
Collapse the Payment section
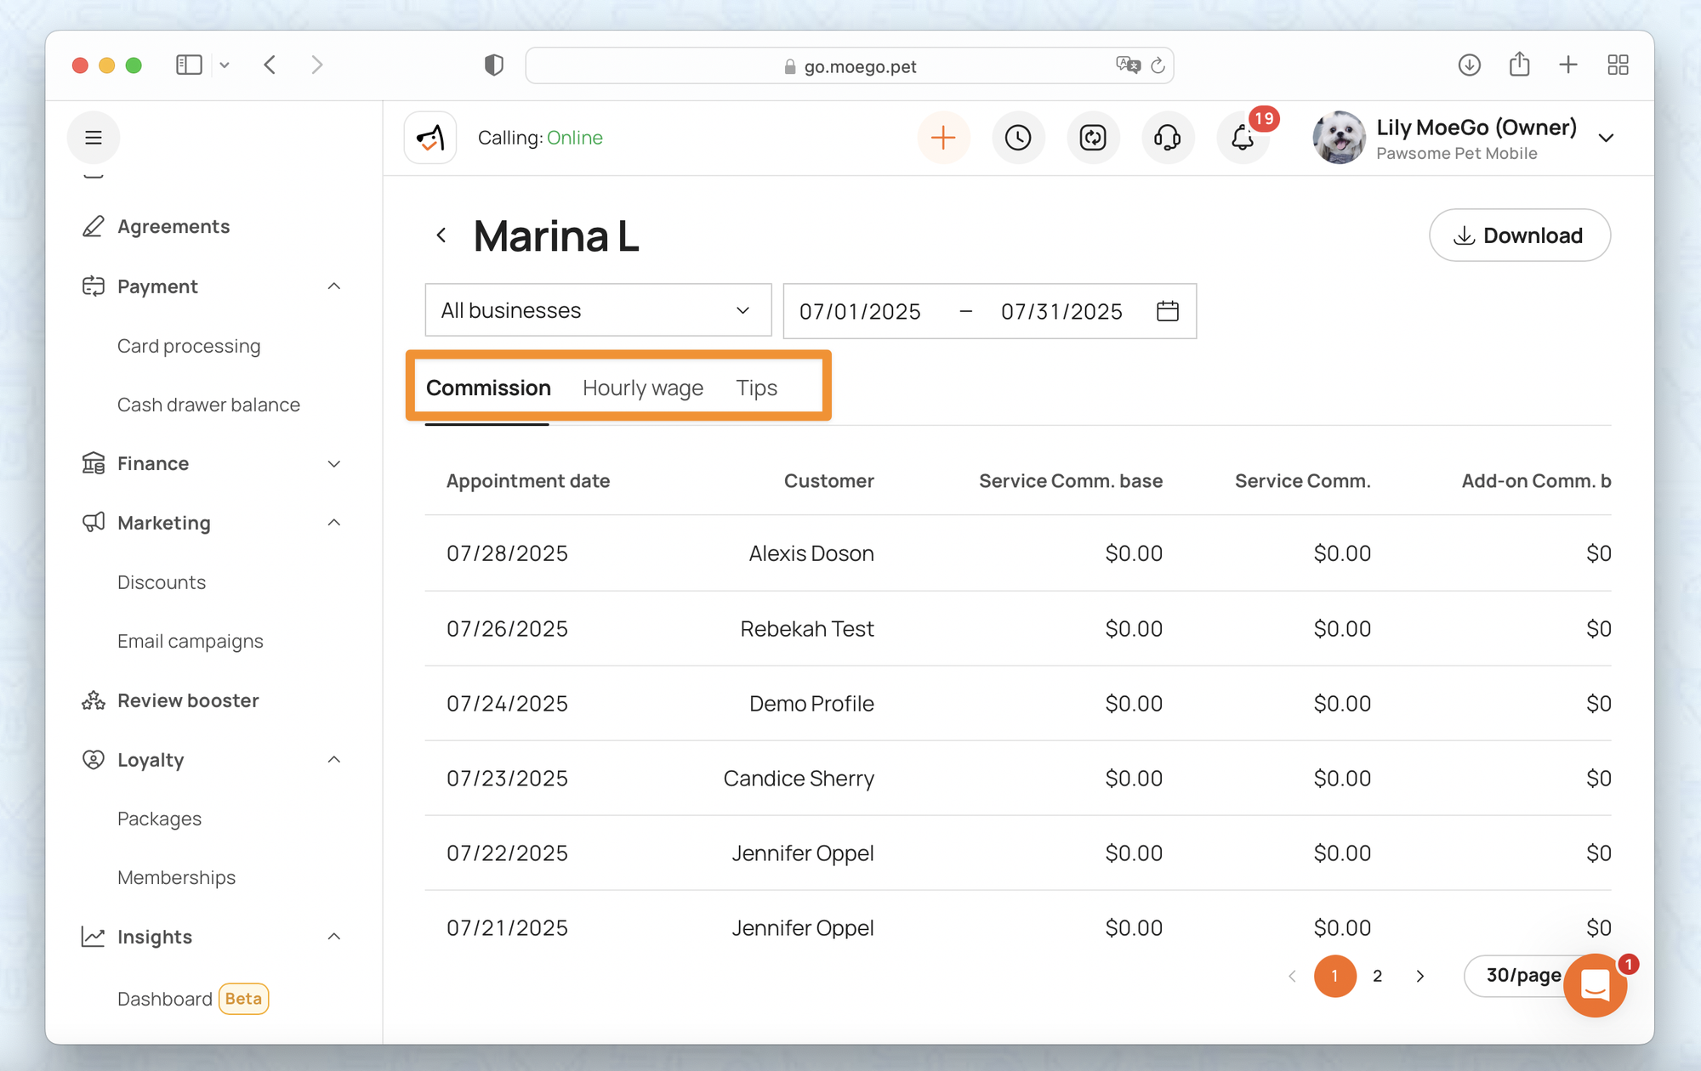coord(334,286)
